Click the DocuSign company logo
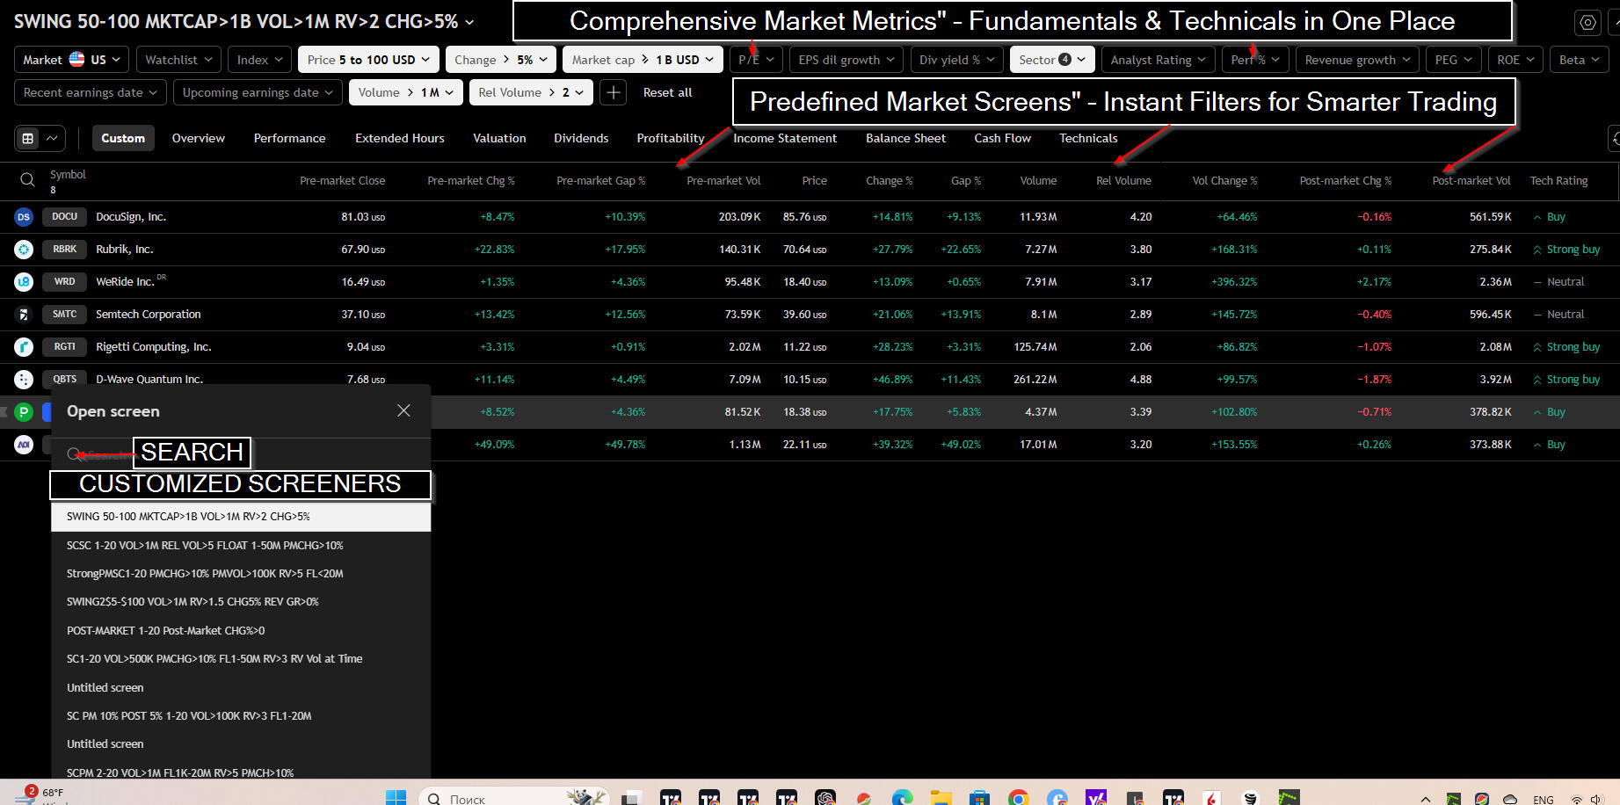Image resolution: width=1620 pixels, height=805 pixels. 24,217
